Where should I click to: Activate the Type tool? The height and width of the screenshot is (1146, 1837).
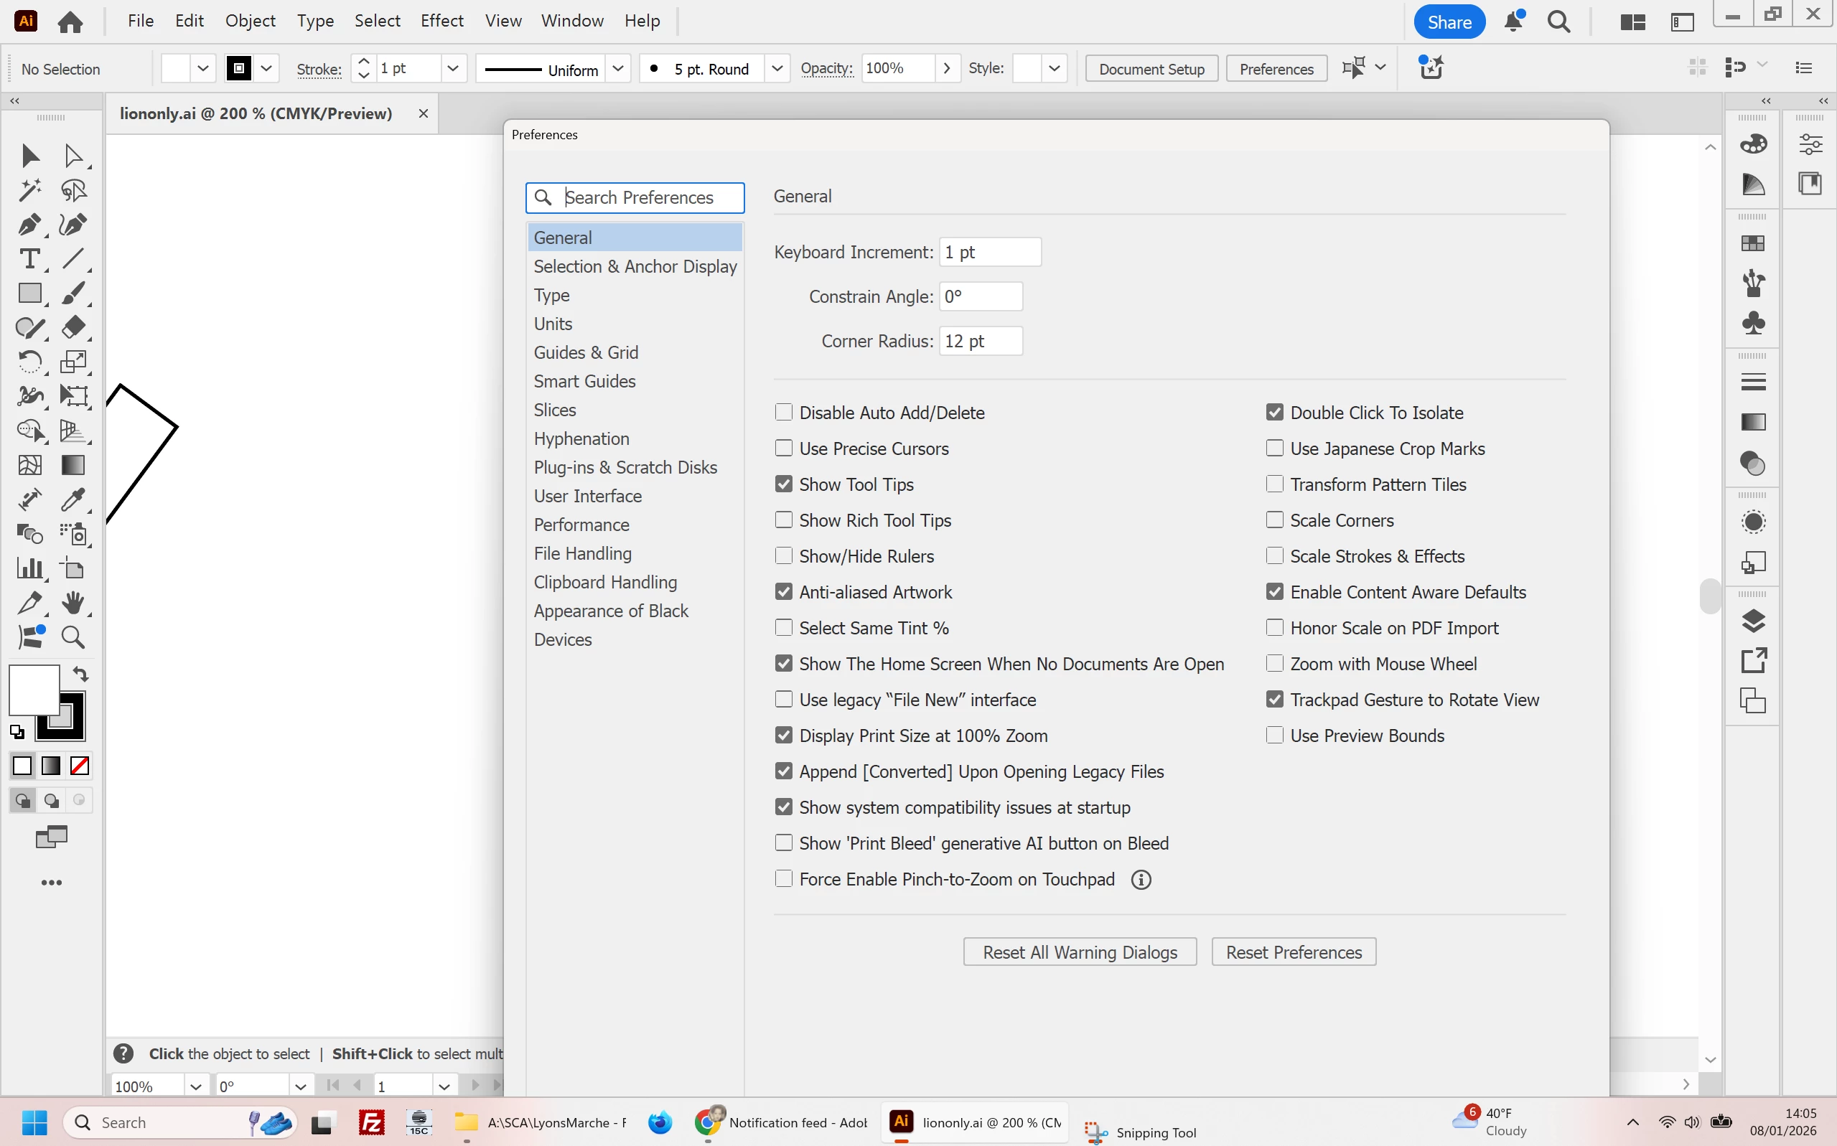click(x=29, y=258)
